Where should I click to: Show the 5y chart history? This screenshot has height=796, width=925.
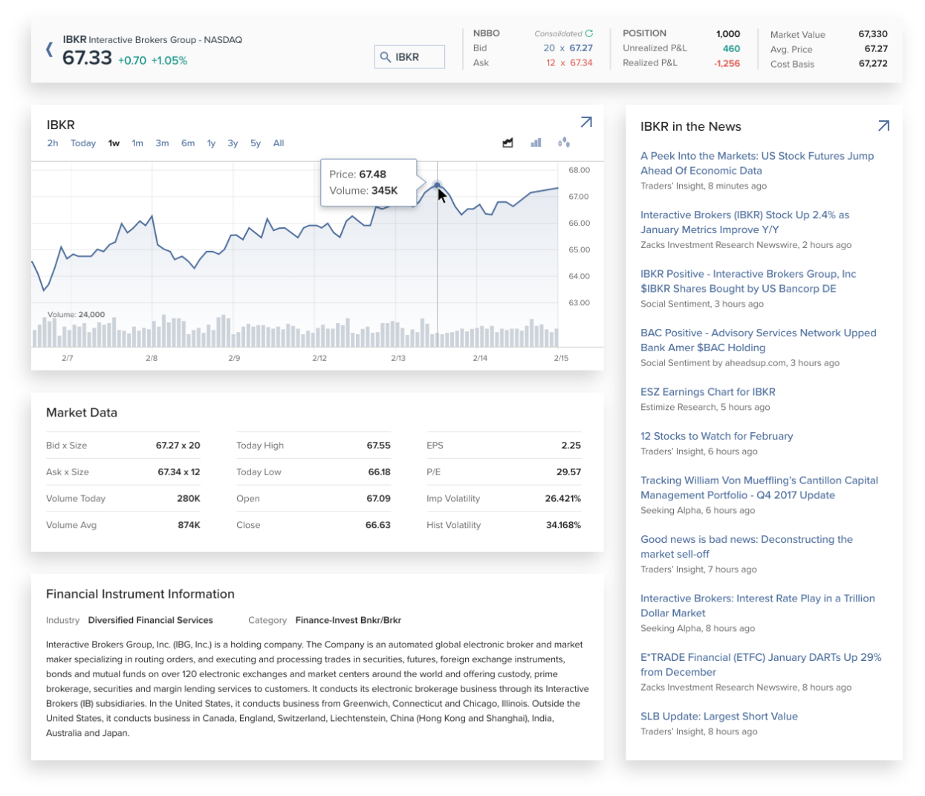coord(256,143)
